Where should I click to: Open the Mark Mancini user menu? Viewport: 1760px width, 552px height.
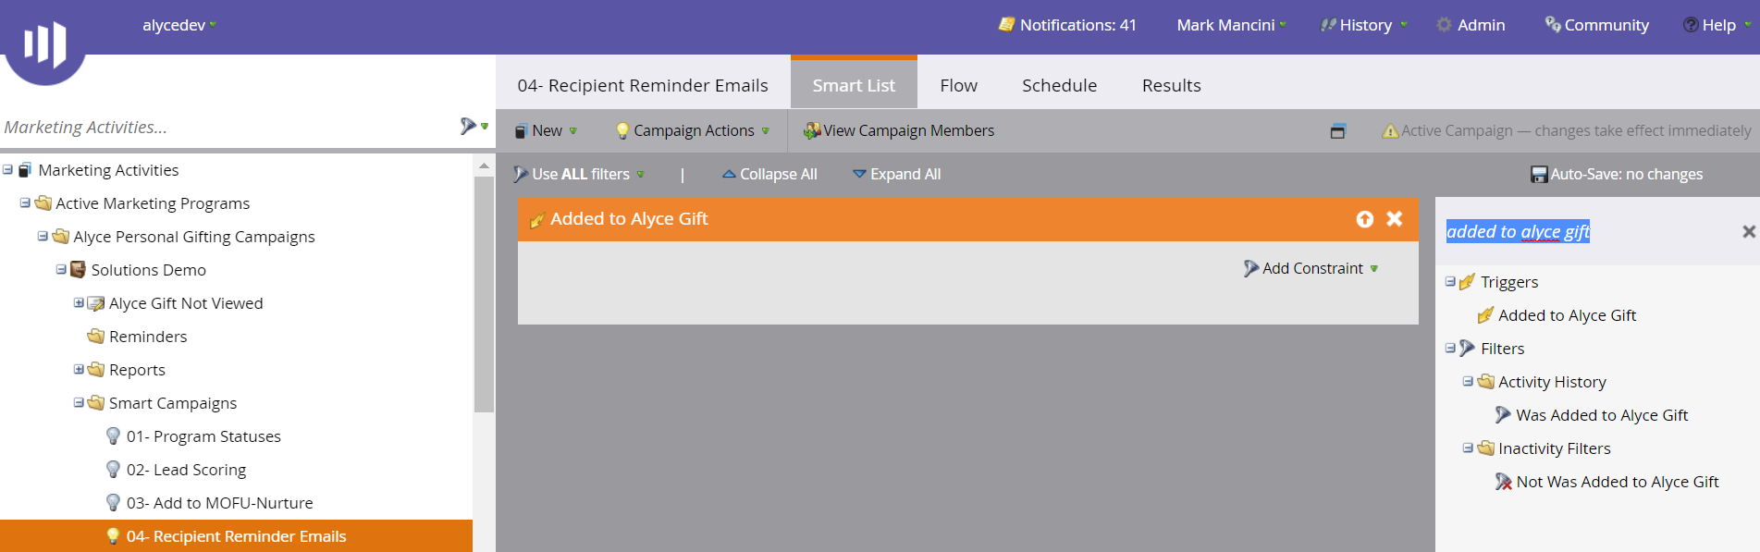1231,25
